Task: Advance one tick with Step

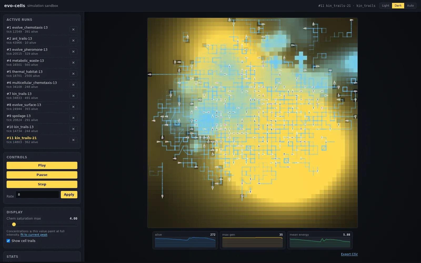Action: pos(42,184)
